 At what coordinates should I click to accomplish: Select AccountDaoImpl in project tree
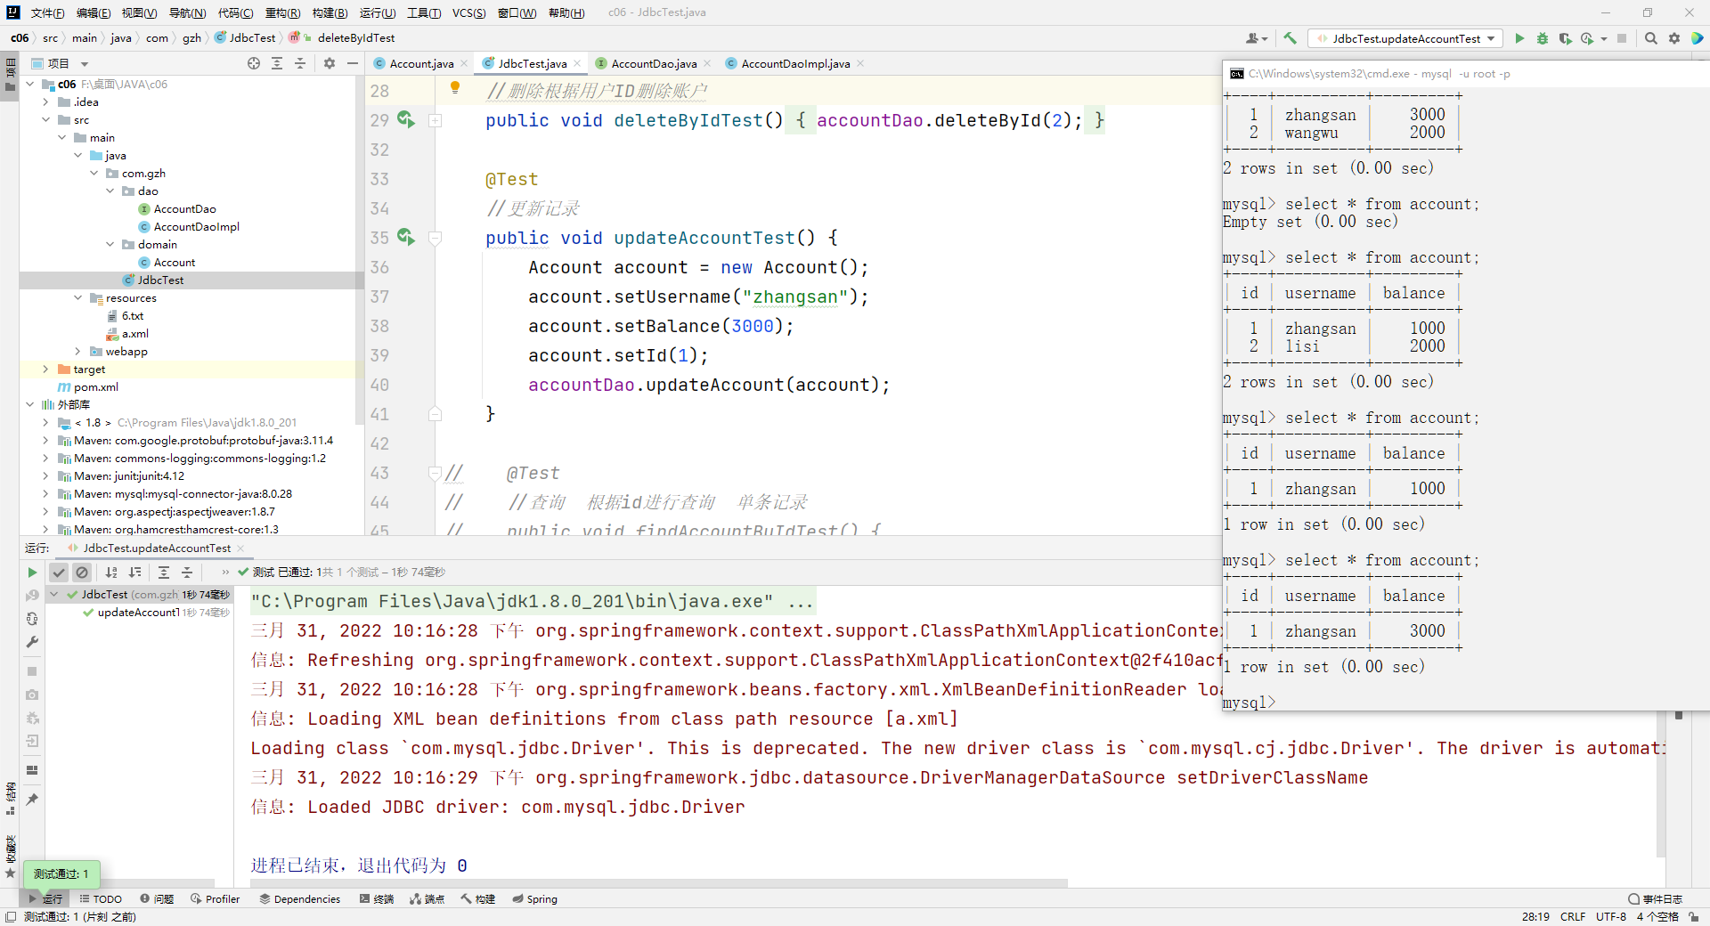coord(196,227)
